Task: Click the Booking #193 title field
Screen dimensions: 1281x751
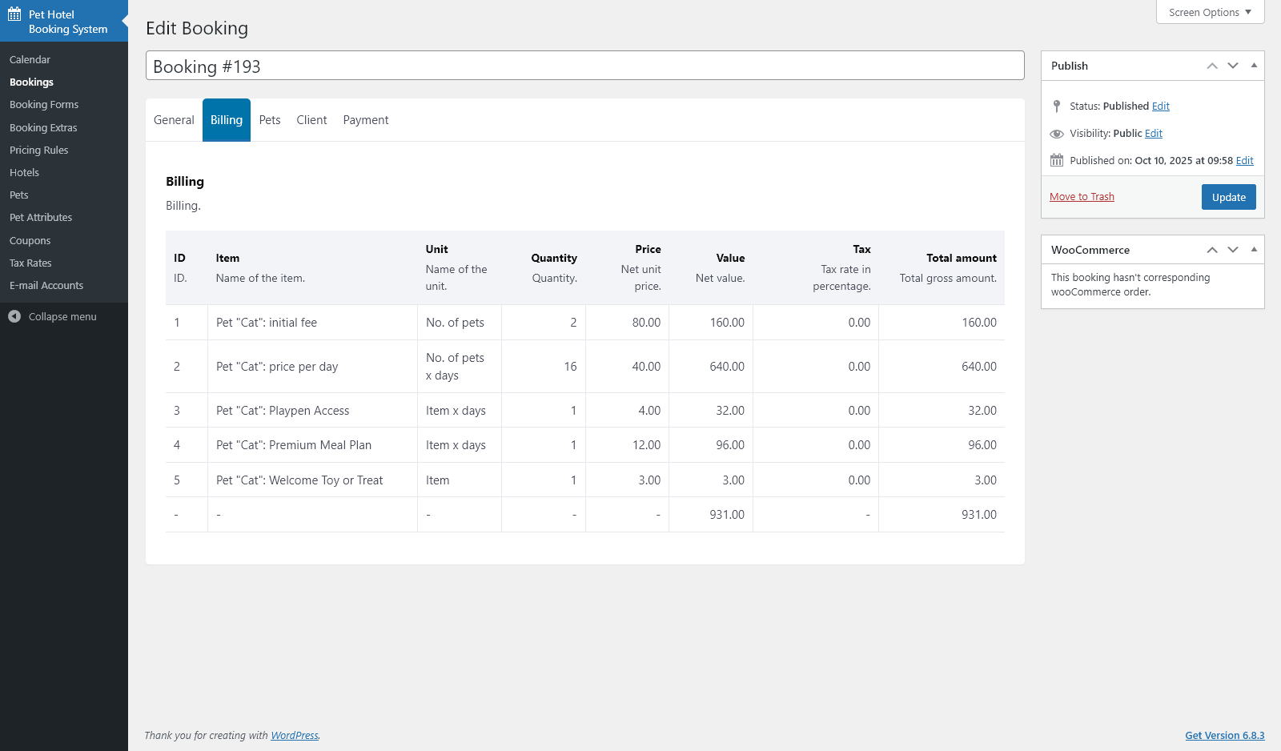Action: point(584,66)
